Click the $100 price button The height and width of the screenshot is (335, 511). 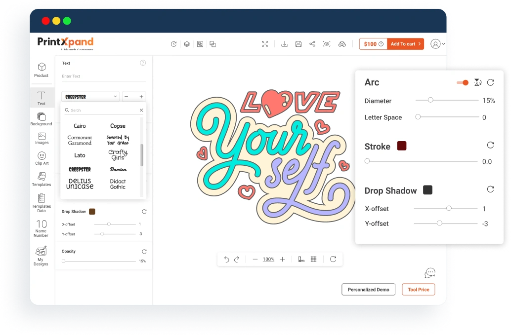coord(373,44)
